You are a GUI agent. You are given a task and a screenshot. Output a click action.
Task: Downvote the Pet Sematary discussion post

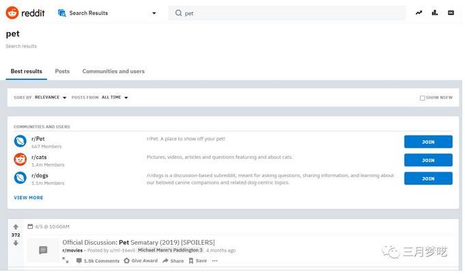click(x=16, y=243)
